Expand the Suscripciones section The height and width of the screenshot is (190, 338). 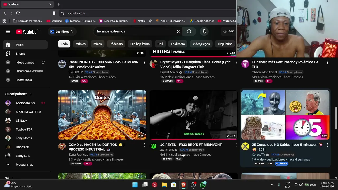pyautogui.click(x=19, y=94)
